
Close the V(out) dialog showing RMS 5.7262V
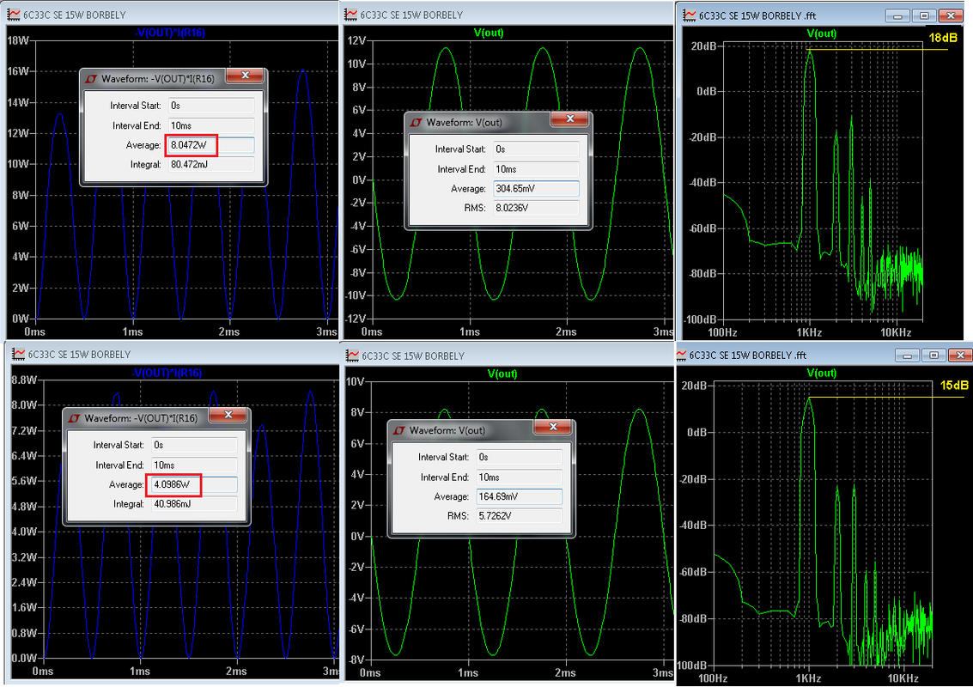click(x=554, y=427)
